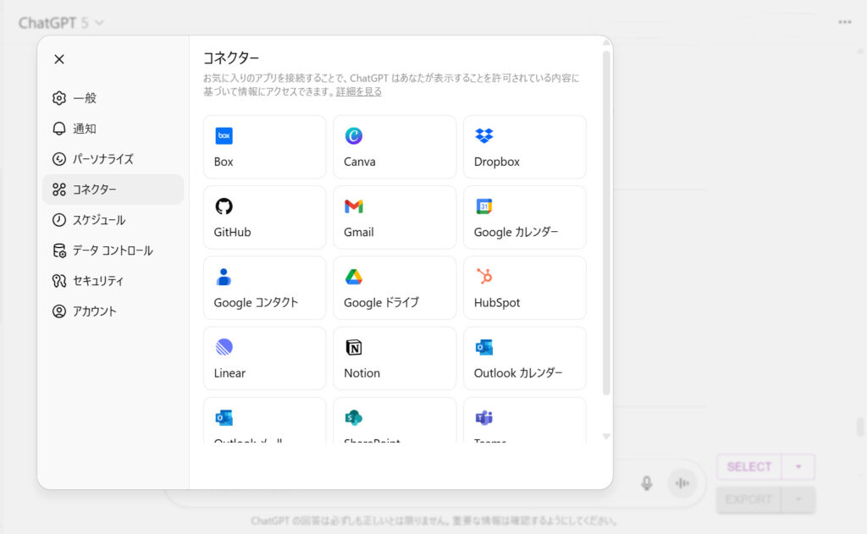Viewport: 867px width, 534px height.
Task: Expand the EXPORT button dropdown arrow
Action: click(798, 500)
